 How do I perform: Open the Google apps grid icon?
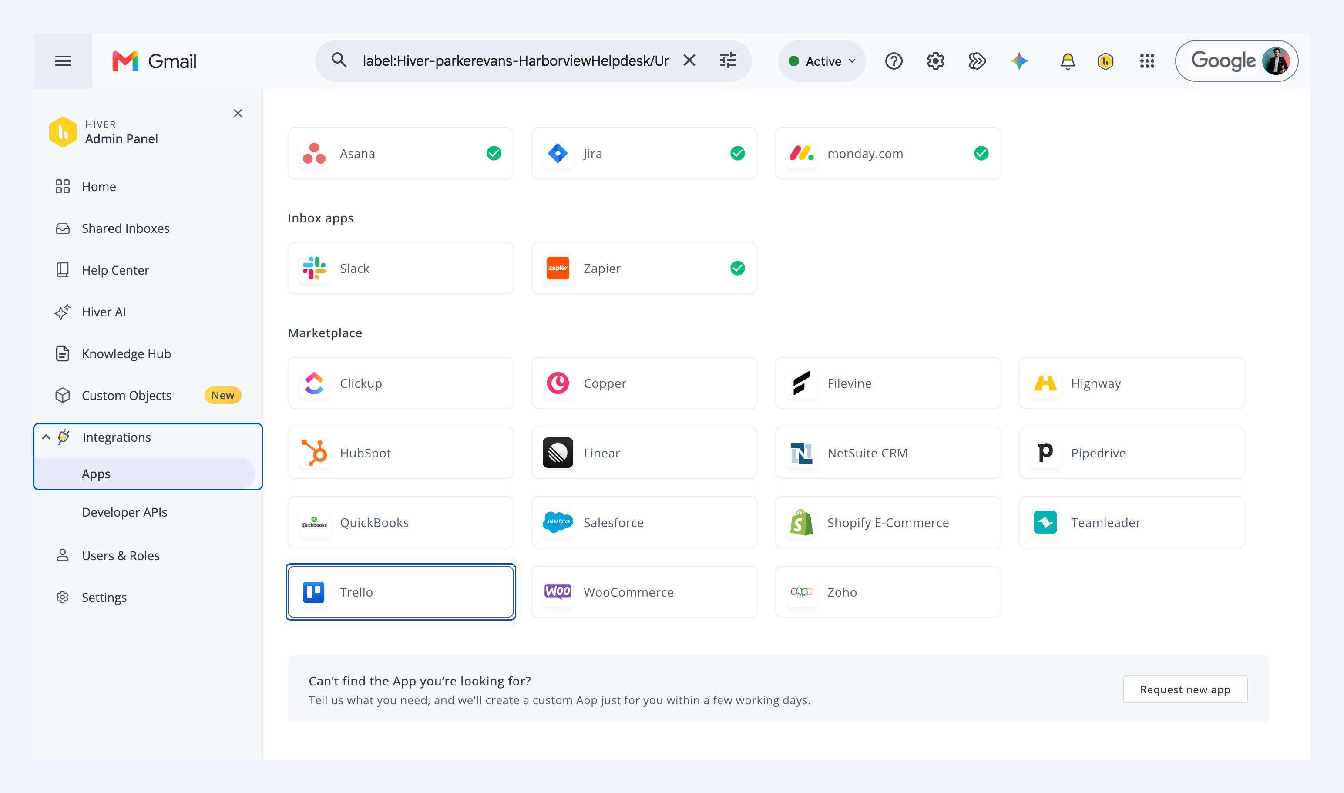click(x=1147, y=61)
